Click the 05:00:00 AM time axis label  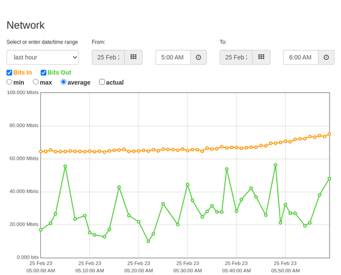click(x=41, y=271)
